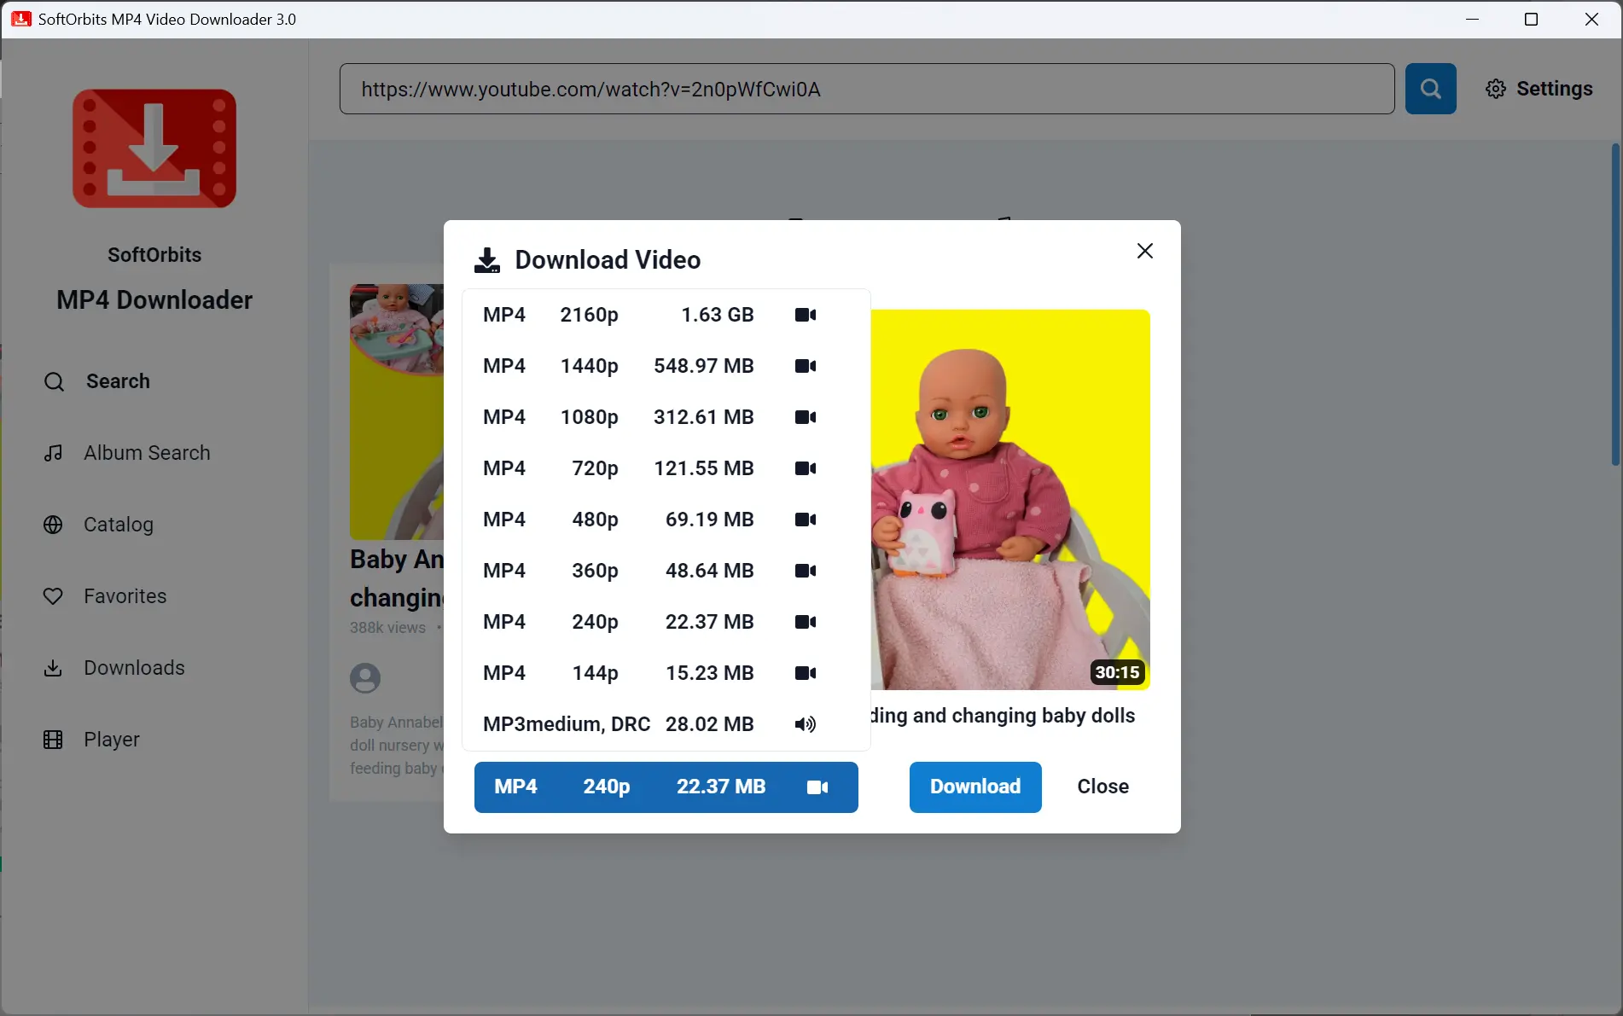
Task: Open the Downloads section label
Action: (134, 668)
